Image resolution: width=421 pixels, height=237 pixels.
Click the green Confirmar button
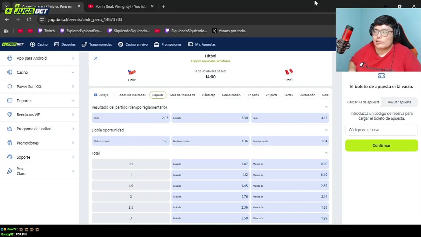click(381, 145)
